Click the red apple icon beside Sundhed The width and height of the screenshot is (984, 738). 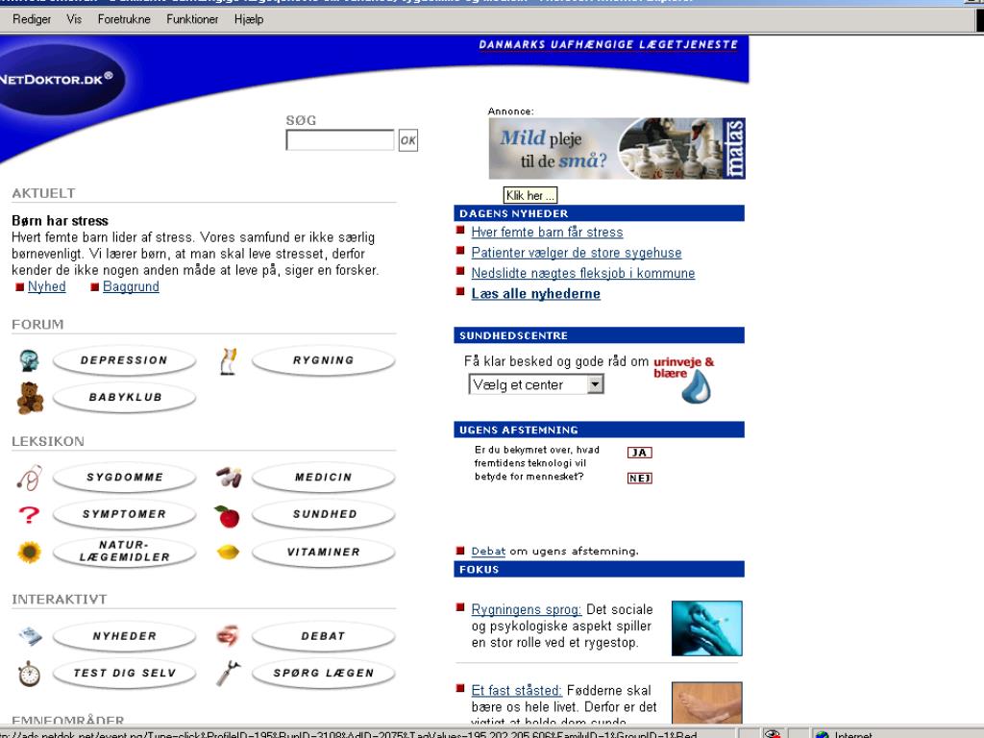(227, 516)
